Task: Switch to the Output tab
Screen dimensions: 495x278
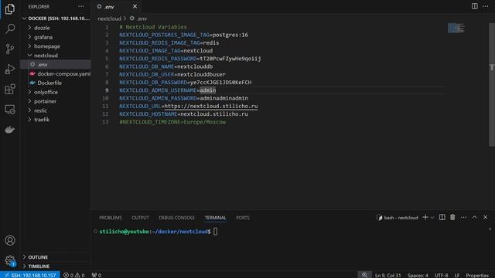Action: tap(140, 218)
